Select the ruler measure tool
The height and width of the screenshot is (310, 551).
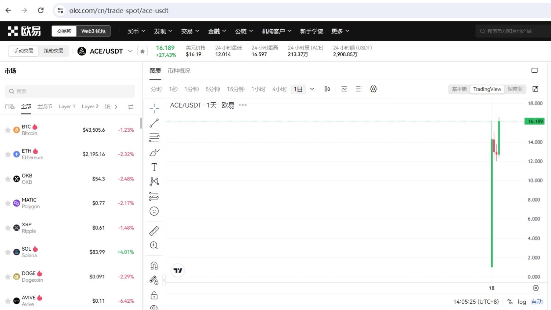coord(154,231)
